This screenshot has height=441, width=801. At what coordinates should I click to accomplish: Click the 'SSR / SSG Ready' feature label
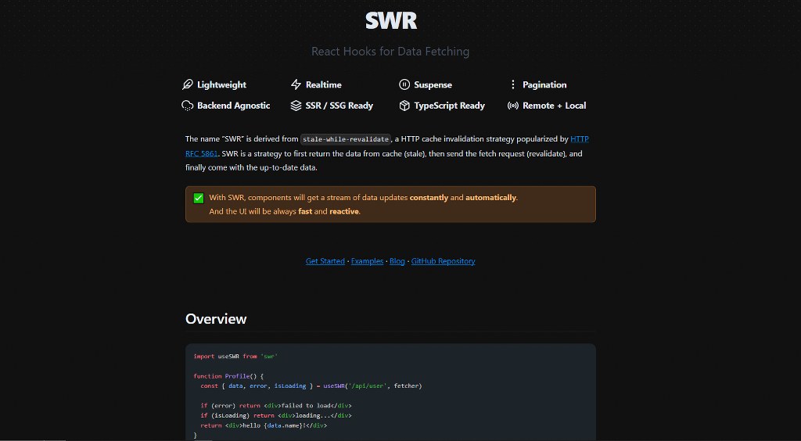coord(339,106)
